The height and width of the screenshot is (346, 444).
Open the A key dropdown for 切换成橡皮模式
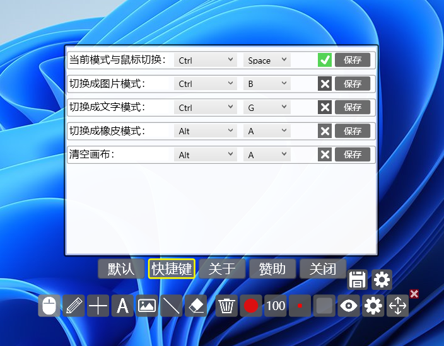267,131
